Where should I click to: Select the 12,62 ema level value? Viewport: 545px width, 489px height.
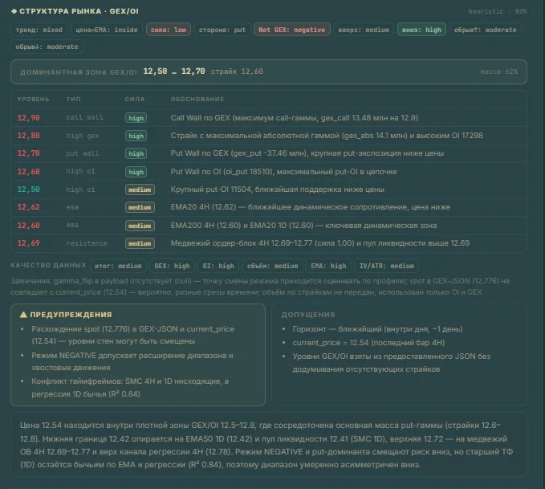coord(29,207)
